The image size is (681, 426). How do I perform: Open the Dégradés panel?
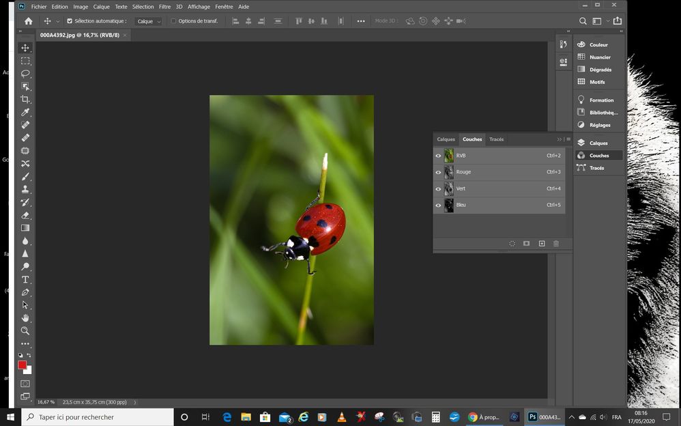coord(599,69)
